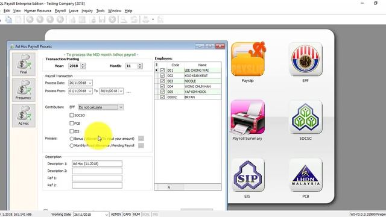
Task: Select Monthly Fixed Allowance / Pending Payroll radio
Action: pyautogui.click(x=72, y=146)
